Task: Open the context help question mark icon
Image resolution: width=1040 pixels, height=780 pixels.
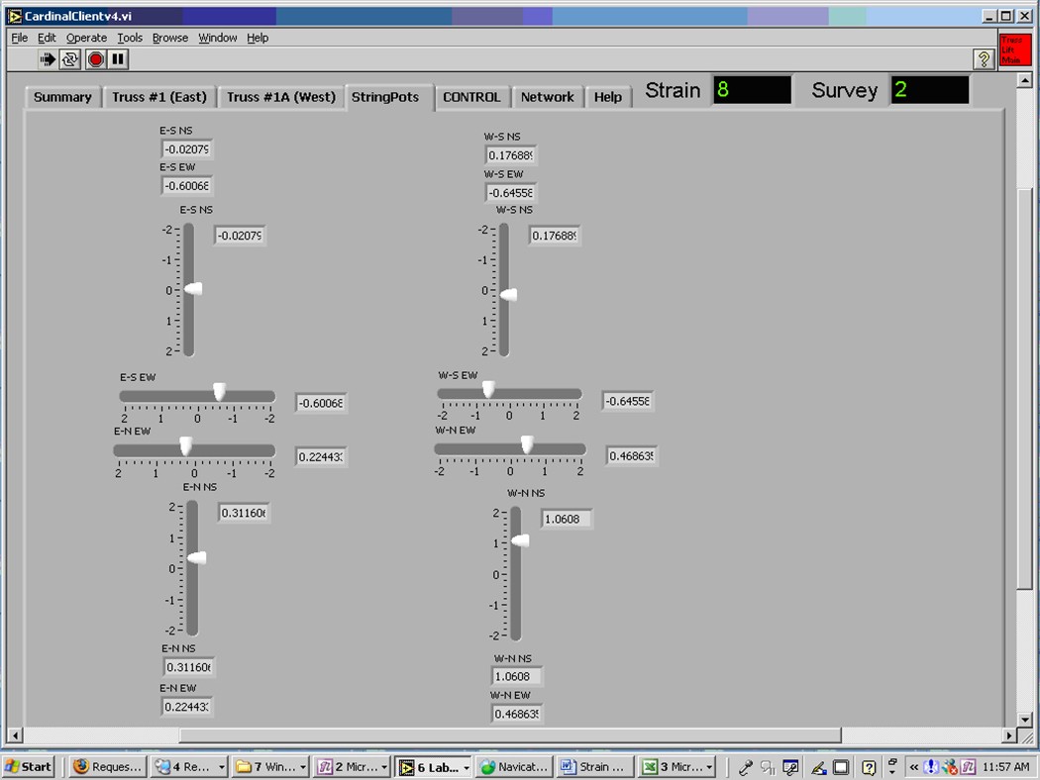Action: [983, 59]
